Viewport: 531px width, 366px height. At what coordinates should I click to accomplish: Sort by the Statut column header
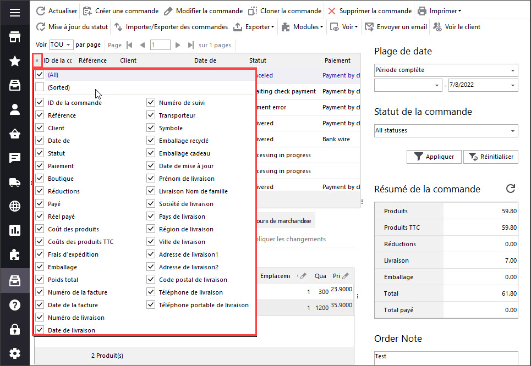(x=258, y=60)
